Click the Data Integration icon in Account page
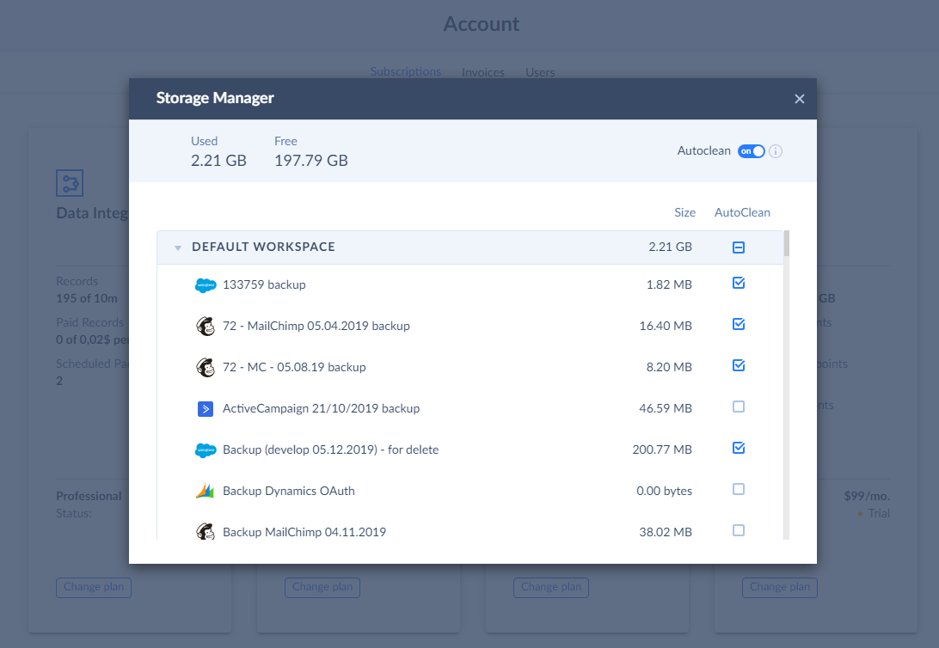This screenshot has height=648, width=939. pos(70,183)
